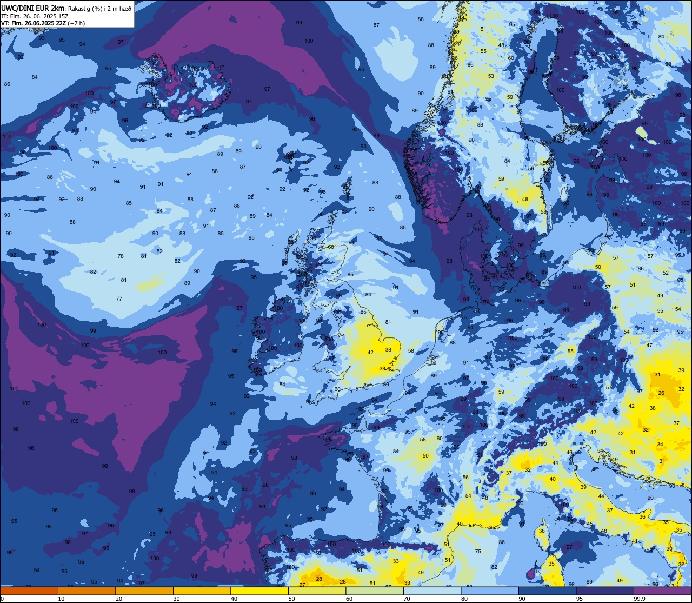The image size is (692, 603).
Task: Click the legend tick label '70'
Action: point(407,599)
